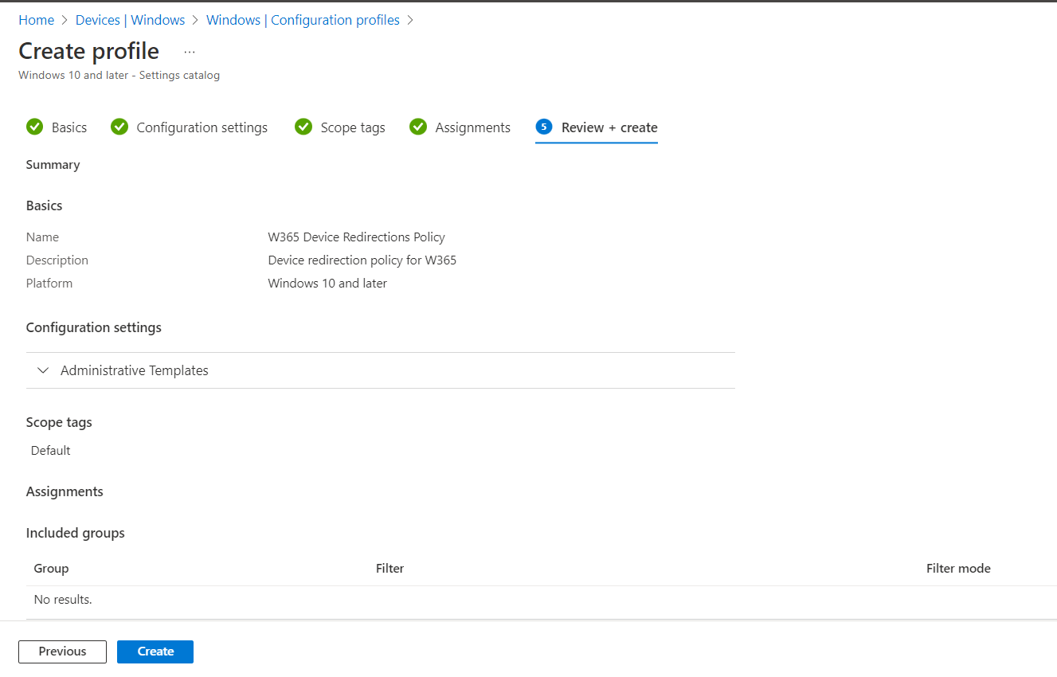
Task: Click the Assignments green checkmark icon
Action: (418, 127)
